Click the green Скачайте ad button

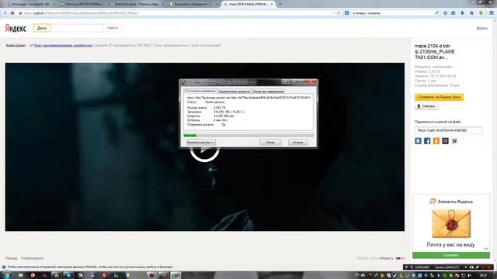(450, 255)
